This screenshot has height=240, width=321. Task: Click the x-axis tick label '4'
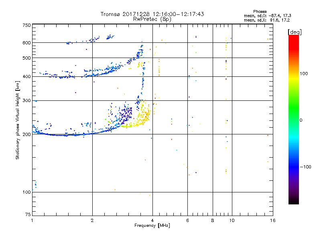[152, 220]
